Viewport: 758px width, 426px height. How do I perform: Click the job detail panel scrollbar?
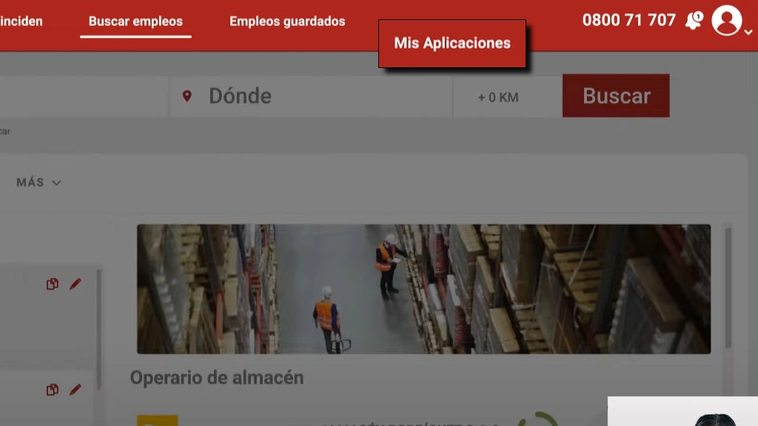click(728, 288)
